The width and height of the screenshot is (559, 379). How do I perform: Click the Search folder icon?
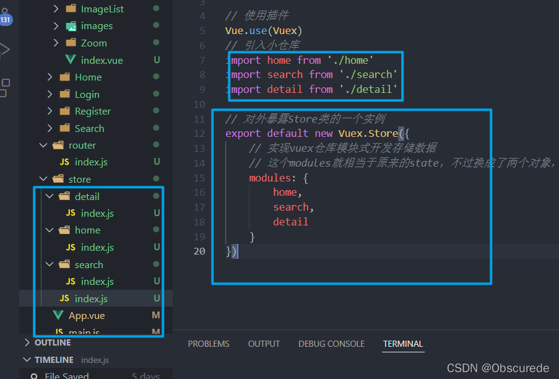pyautogui.click(x=65, y=128)
